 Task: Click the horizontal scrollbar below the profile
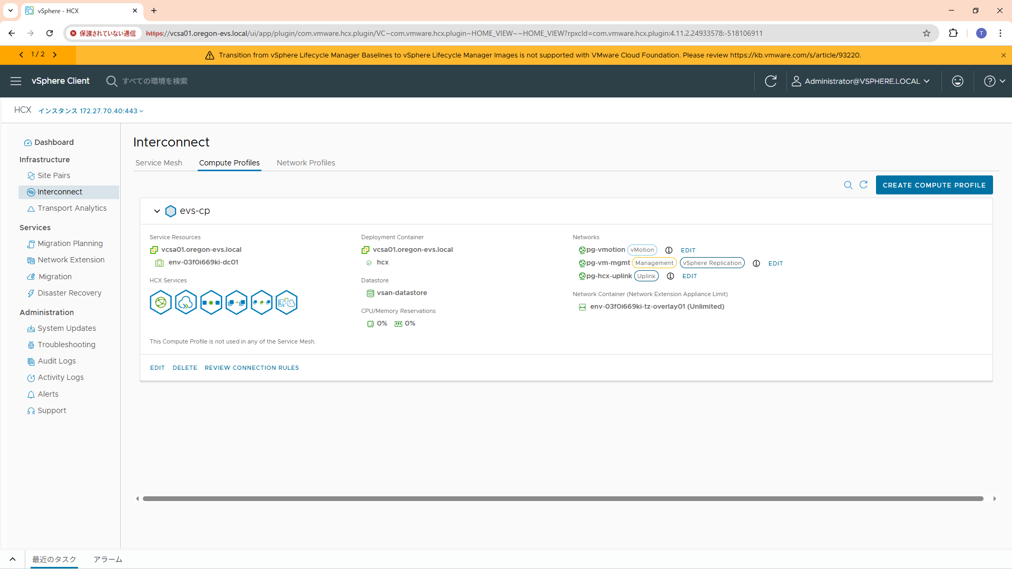pos(562,498)
